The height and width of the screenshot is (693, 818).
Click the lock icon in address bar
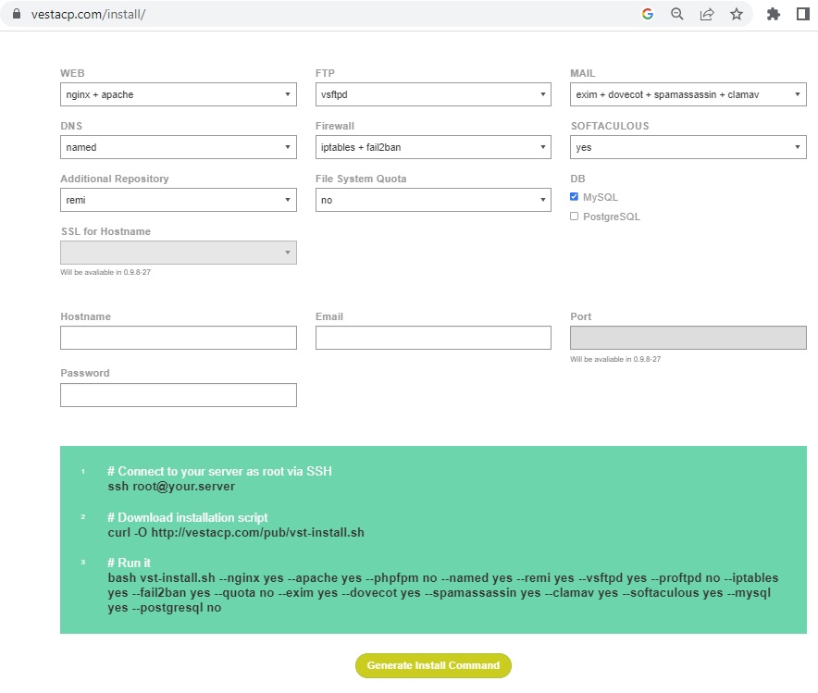pos(15,15)
